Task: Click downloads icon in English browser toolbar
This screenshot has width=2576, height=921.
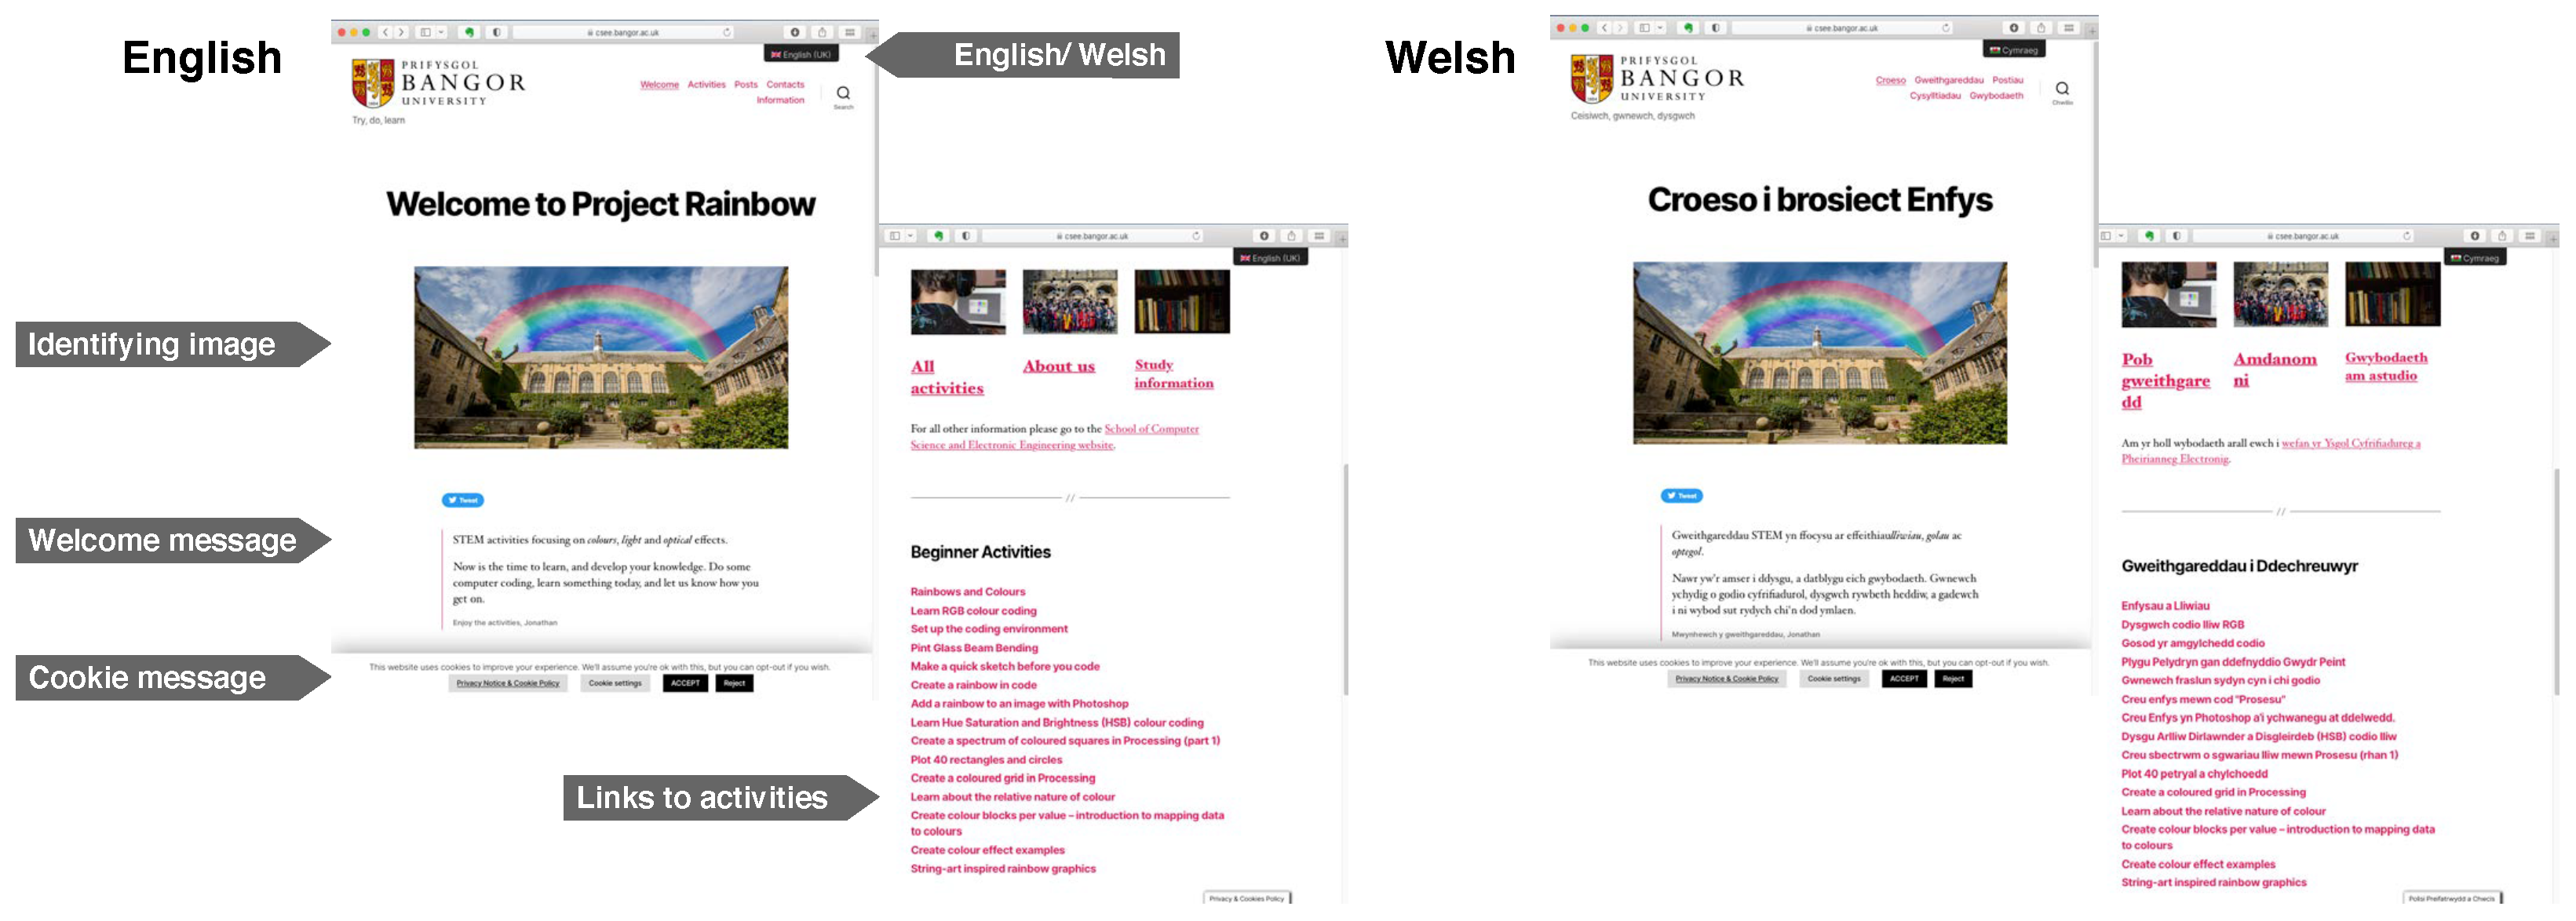Action: pos(795,32)
